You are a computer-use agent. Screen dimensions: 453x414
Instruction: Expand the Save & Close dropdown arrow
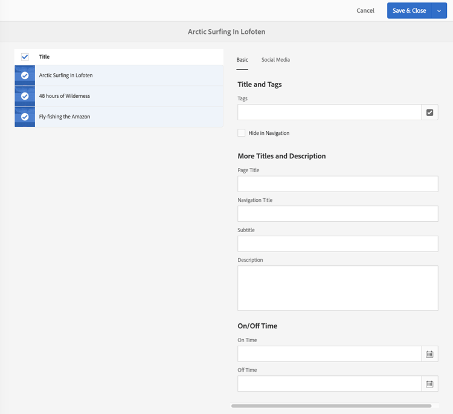439,11
